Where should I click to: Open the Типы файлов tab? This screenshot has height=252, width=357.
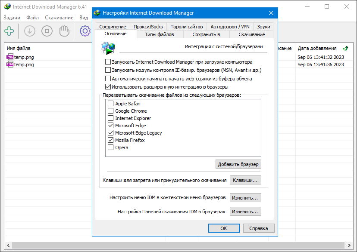coord(160,34)
